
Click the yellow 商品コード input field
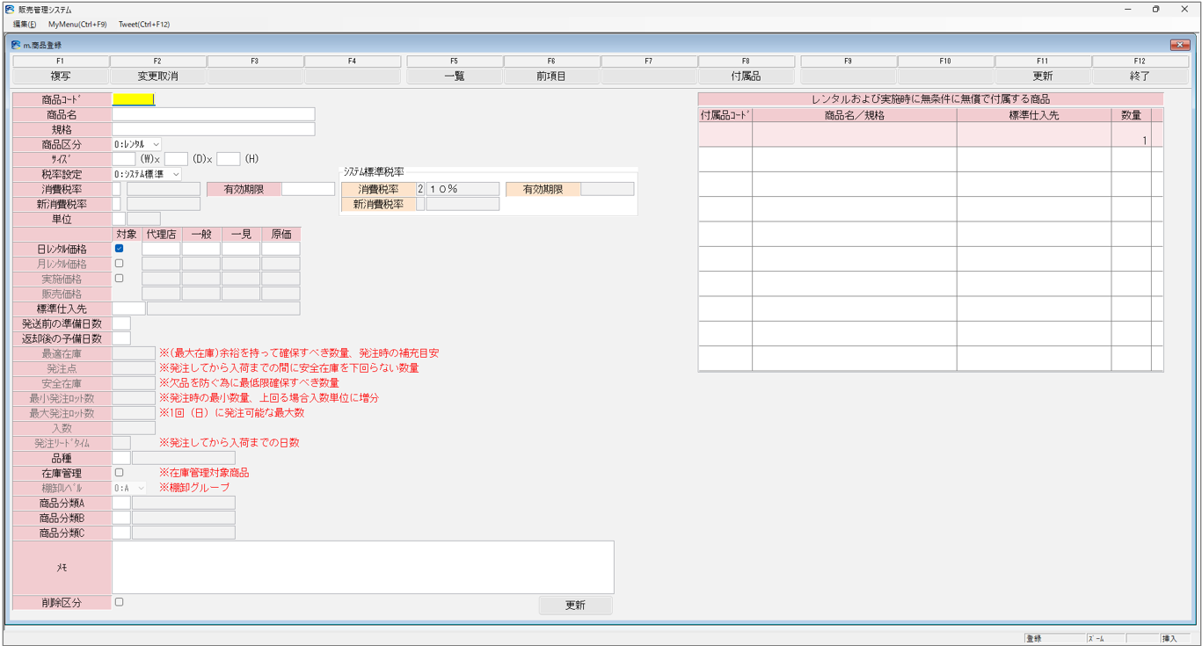[x=133, y=99]
